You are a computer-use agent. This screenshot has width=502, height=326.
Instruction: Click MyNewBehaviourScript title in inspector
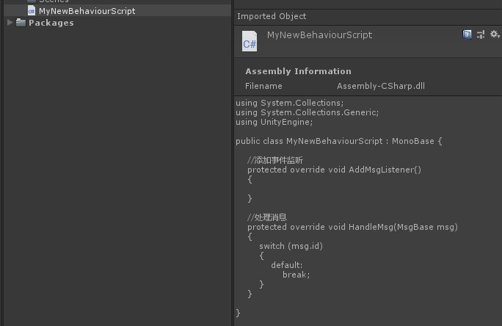[x=319, y=35]
